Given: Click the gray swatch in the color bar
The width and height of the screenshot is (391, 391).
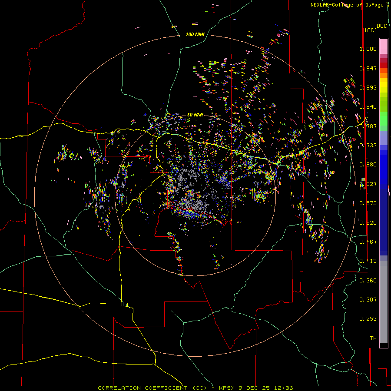Looking at the screenshot, I should point(384,302).
